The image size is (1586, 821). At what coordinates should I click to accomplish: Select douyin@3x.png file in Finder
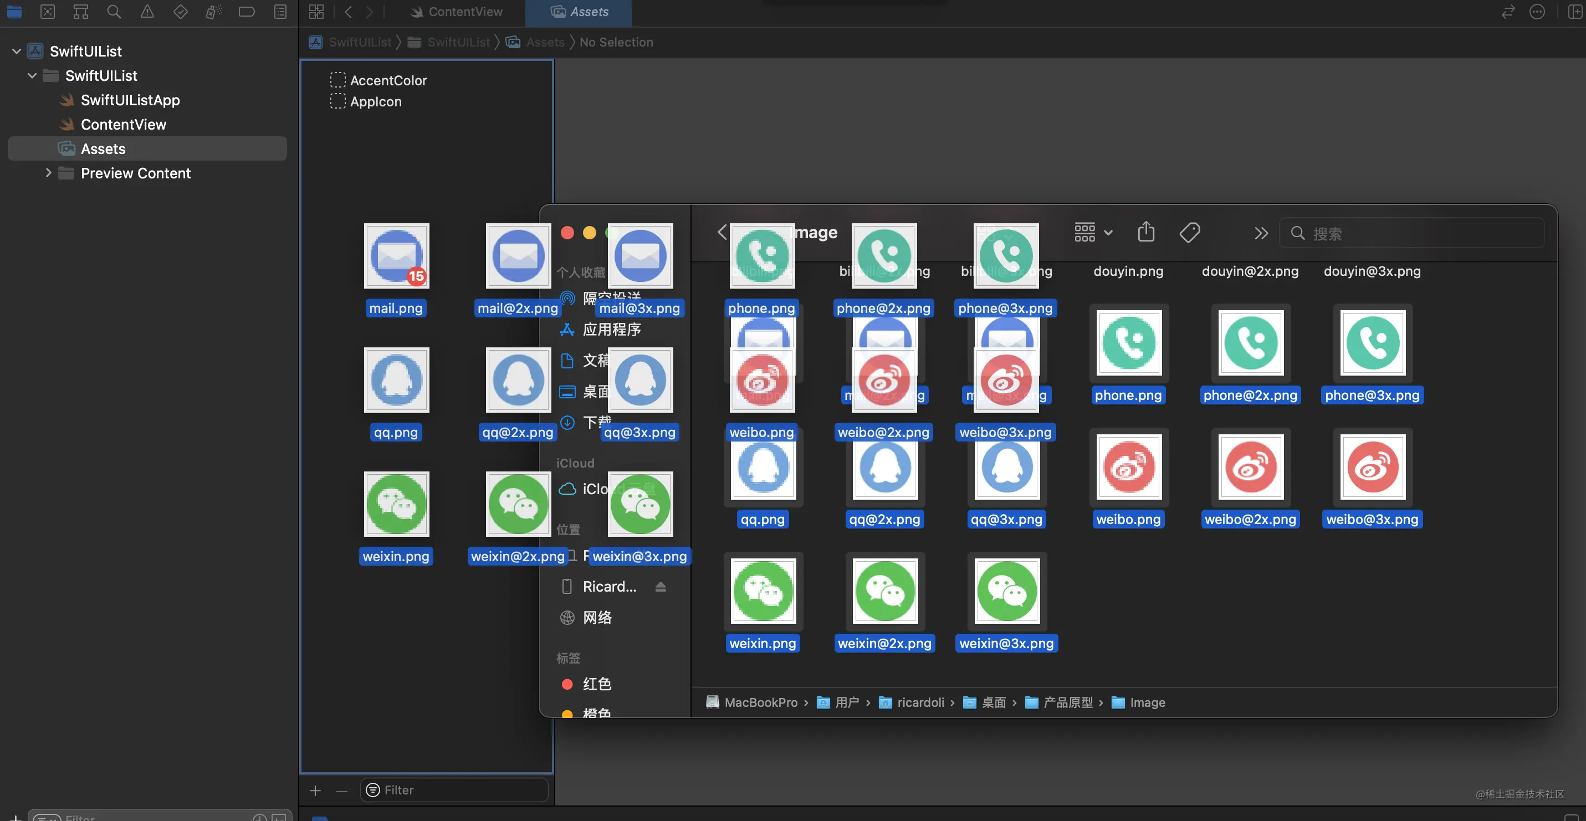pos(1372,271)
